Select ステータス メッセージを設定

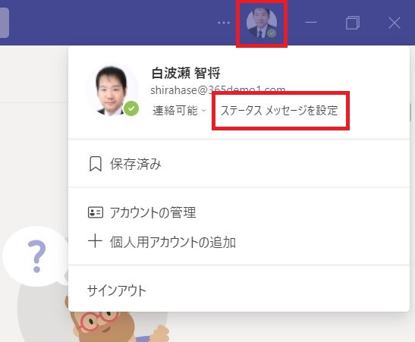click(x=279, y=111)
